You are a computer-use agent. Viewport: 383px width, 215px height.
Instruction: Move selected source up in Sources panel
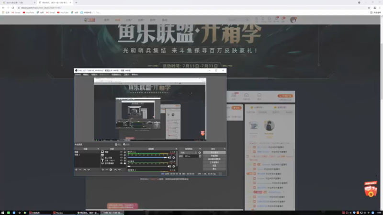pos(115,170)
